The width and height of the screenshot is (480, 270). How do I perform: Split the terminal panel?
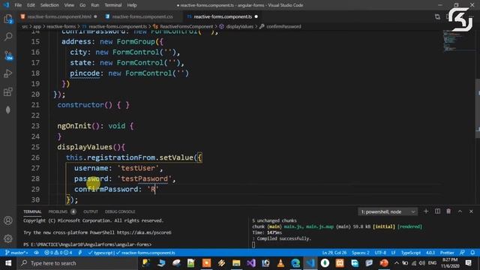coord(437,211)
